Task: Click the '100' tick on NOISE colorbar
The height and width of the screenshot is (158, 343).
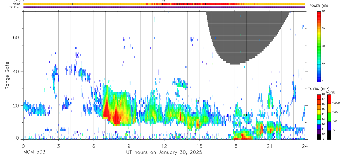Action: point(334,121)
